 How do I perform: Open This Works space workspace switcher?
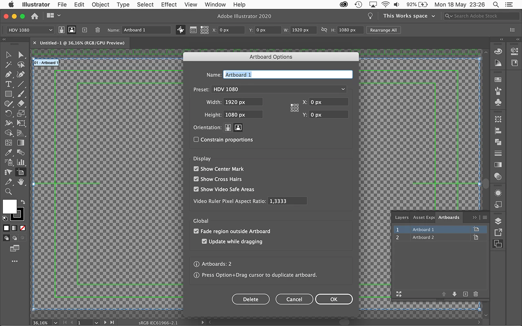pos(409,16)
